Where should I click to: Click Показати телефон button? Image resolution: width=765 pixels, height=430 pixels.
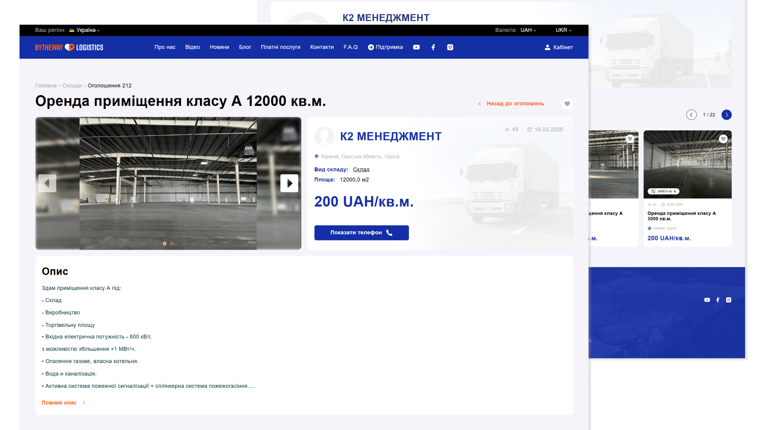361,233
